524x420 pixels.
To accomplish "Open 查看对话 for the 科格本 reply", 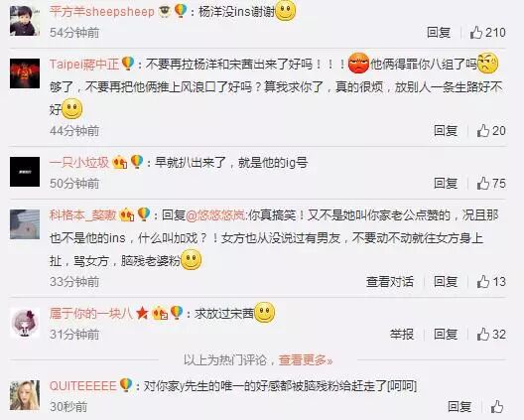I will click(x=390, y=282).
